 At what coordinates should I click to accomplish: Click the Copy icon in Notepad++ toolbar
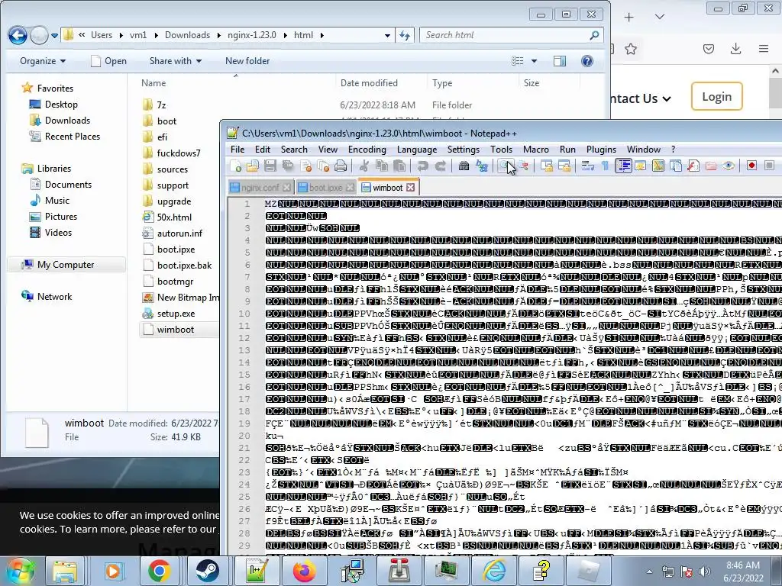click(381, 166)
